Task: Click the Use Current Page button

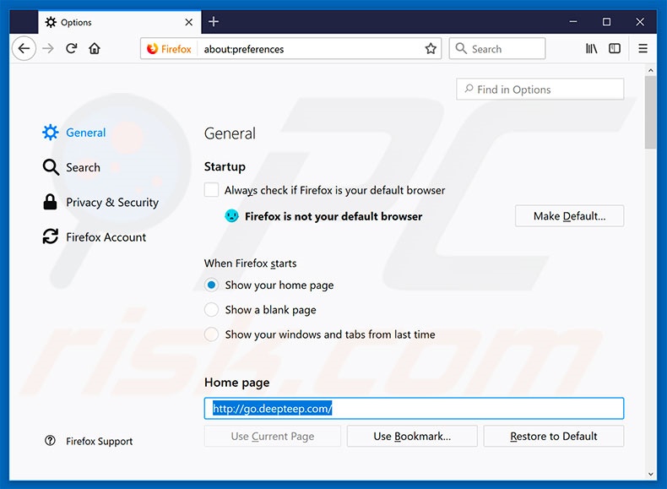Action: (x=272, y=437)
